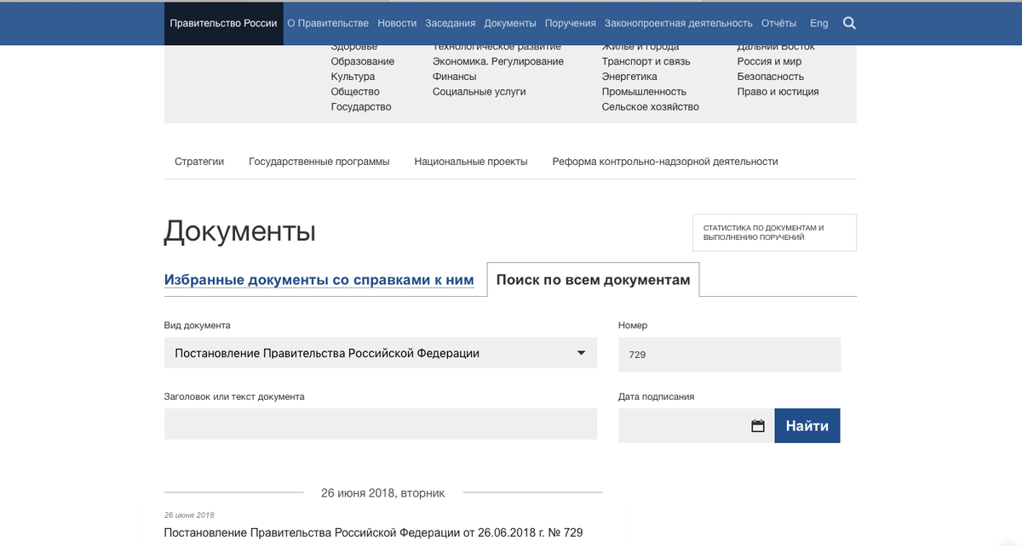Focus the Номер input field
This screenshot has height=546, width=1022.
pyautogui.click(x=730, y=354)
